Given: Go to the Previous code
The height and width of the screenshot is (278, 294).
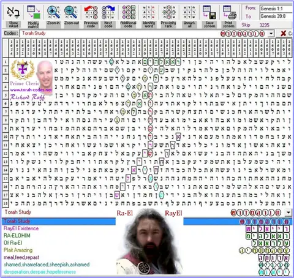Looking at the screenshot, I should (91, 12).
